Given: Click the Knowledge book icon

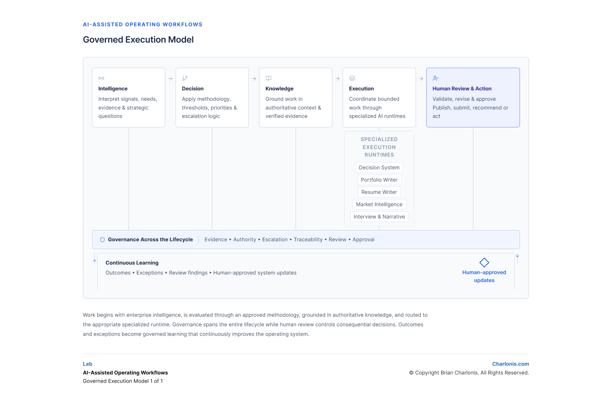Looking at the screenshot, I should 269,78.
